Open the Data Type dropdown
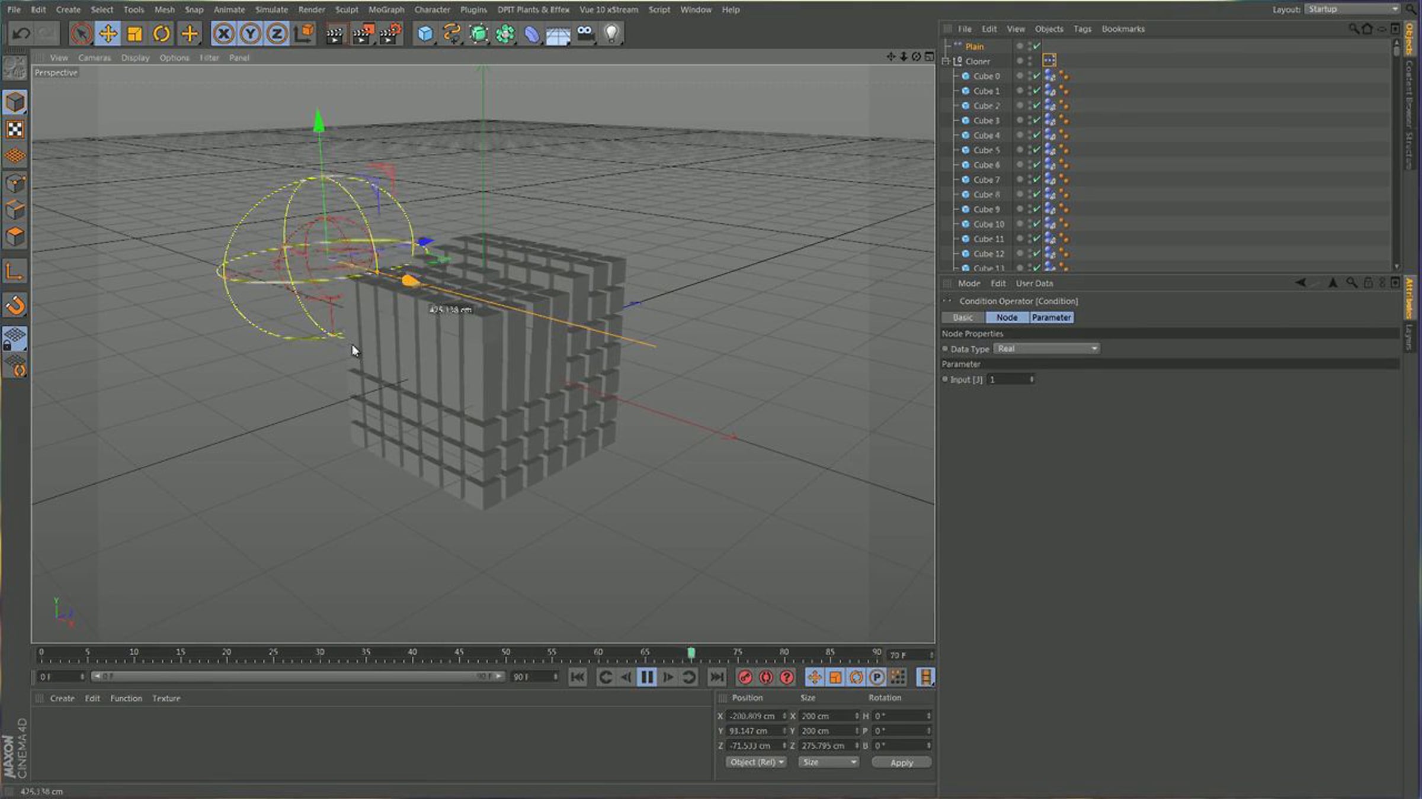1422x799 pixels. (1047, 349)
